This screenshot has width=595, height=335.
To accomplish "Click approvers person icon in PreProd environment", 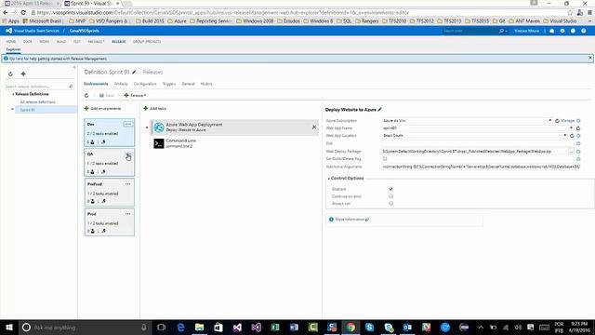I will point(92,201).
